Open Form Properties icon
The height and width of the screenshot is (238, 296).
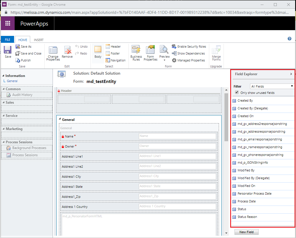(x=150, y=50)
